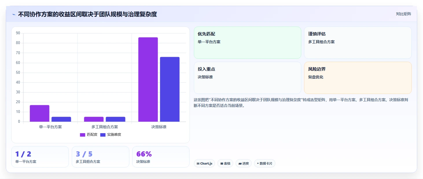Click 复盘优化 inside the 风险边界 card
Image resolution: width=423 pixels, height=179 pixels.
click(x=316, y=77)
